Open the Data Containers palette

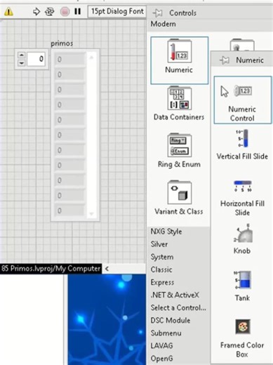pos(179,103)
